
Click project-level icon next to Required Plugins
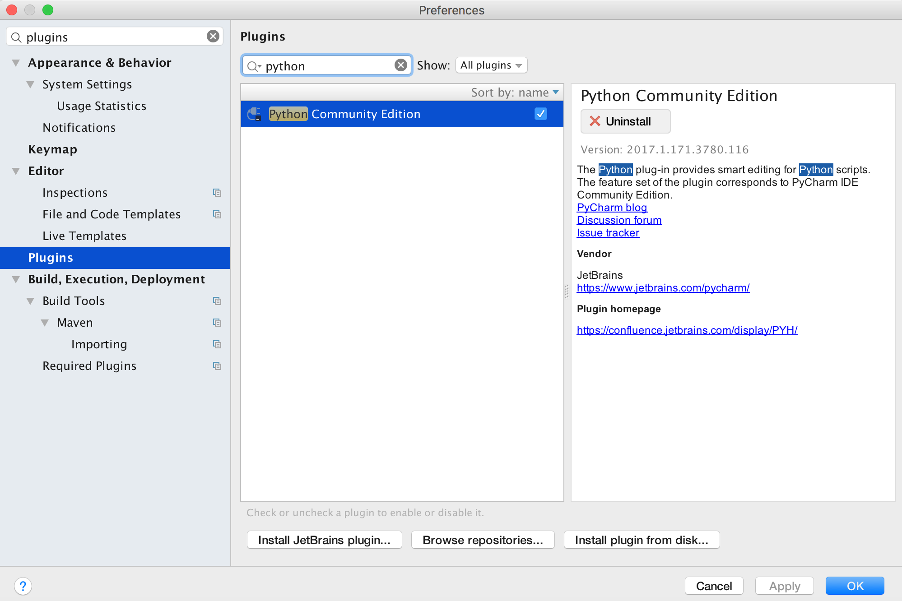(x=217, y=366)
